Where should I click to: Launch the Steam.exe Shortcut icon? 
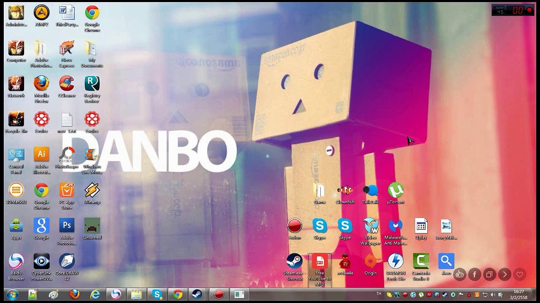(294, 267)
